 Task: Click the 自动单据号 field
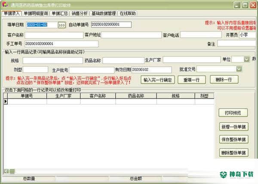[x=111, y=25]
